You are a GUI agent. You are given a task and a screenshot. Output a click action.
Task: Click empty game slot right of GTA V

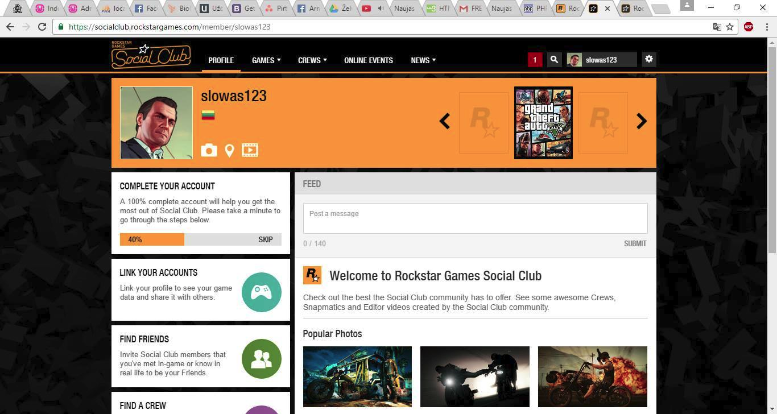pos(604,123)
